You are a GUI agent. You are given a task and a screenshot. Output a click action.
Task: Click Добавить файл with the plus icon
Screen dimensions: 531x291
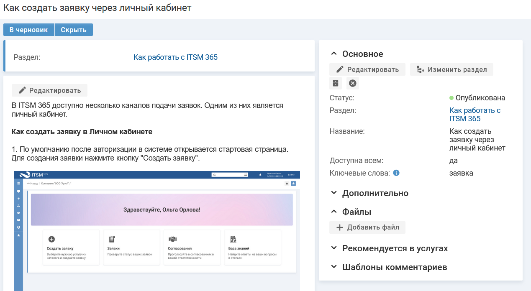(x=367, y=227)
